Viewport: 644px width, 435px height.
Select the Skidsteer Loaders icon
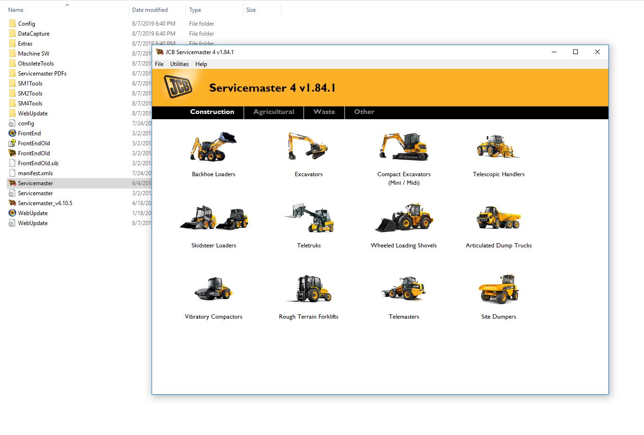pos(214,218)
